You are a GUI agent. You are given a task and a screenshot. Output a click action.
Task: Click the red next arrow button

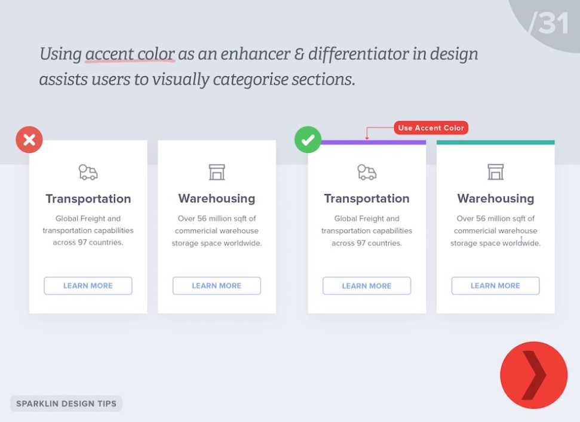click(534, 375)
